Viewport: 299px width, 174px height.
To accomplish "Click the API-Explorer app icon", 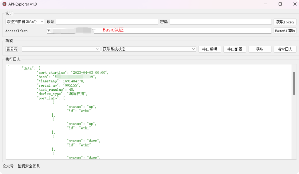I will click(4, 4).
